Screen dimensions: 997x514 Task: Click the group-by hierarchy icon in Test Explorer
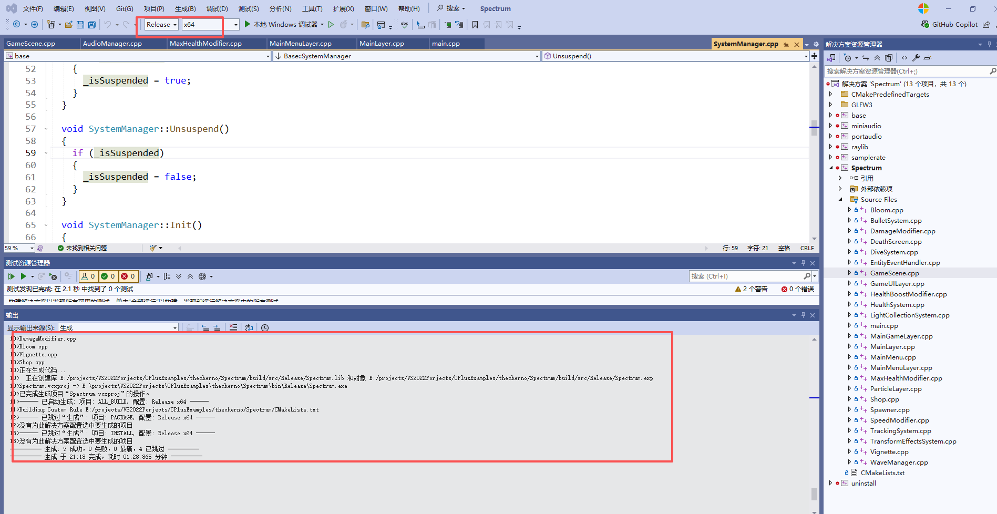click(167, 276)
